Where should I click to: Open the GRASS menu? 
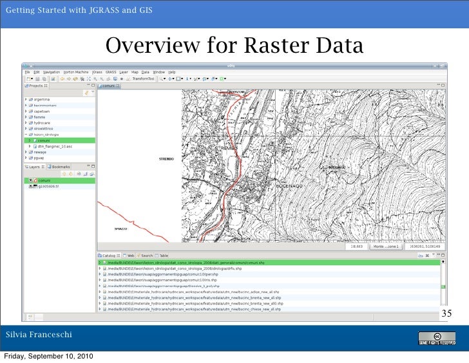[111, 72]
